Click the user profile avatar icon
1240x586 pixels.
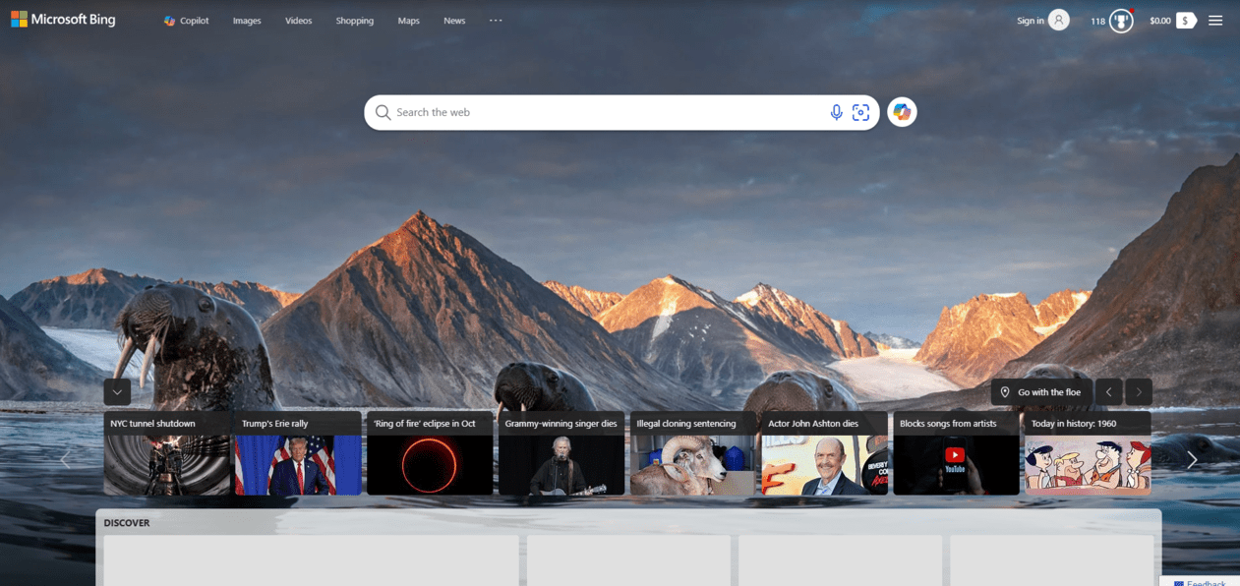point(1058,21)
